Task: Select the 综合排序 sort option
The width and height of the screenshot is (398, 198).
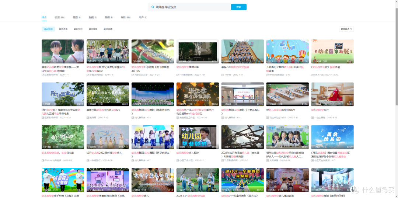Action: point(48,29)
